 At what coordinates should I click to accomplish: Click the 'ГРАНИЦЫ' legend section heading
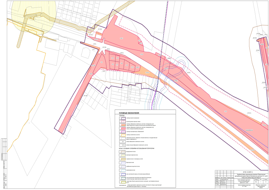click(x=122, y=115)
